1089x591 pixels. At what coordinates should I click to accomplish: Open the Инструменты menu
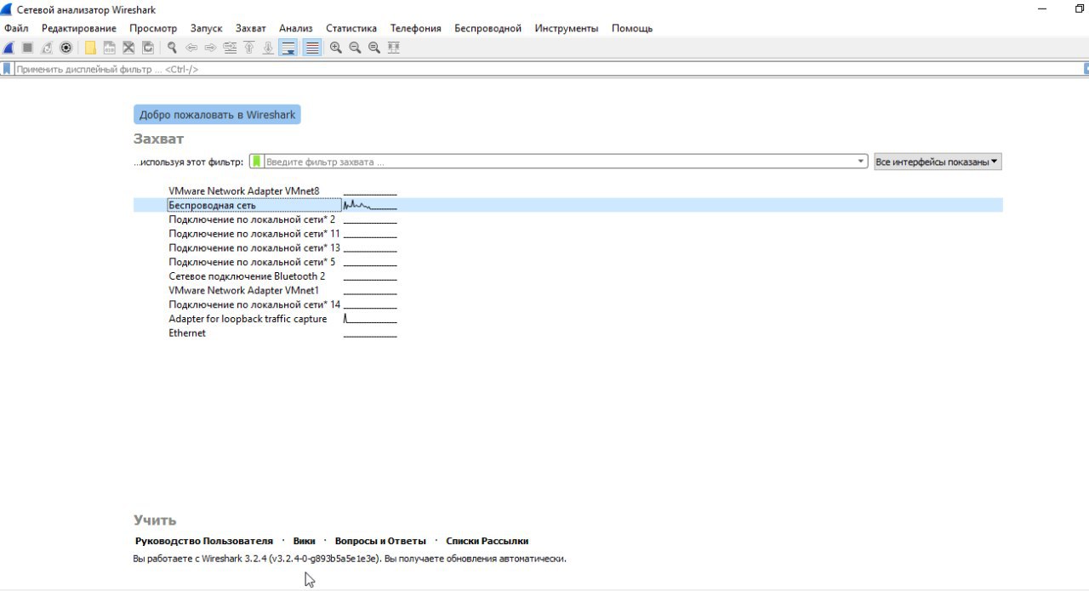click(567, 28)
